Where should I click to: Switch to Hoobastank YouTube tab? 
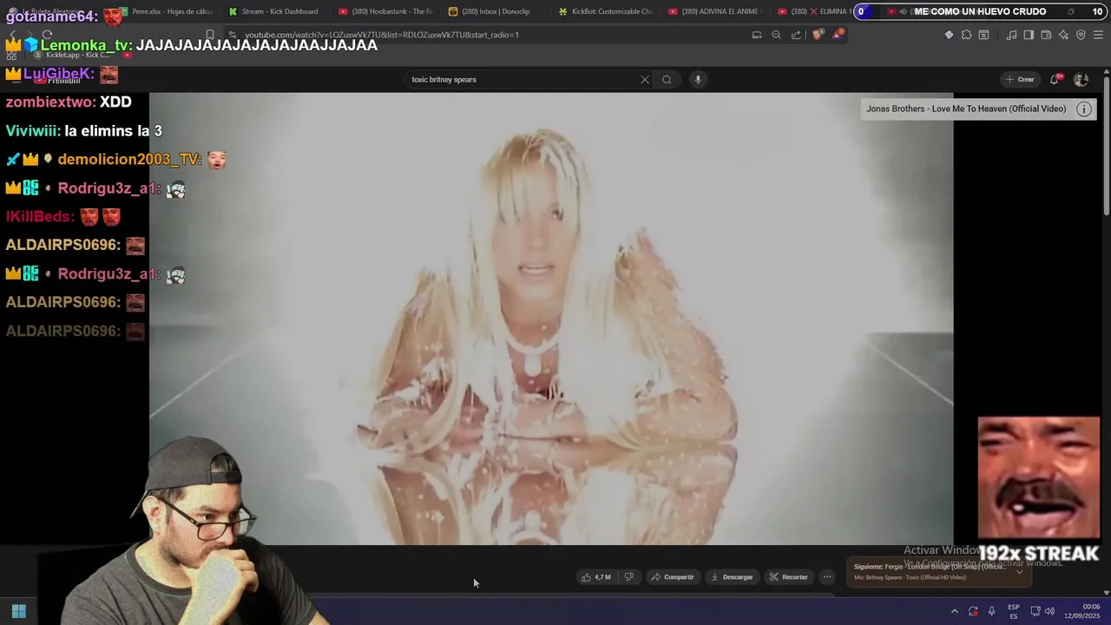(x=385, y=11)
